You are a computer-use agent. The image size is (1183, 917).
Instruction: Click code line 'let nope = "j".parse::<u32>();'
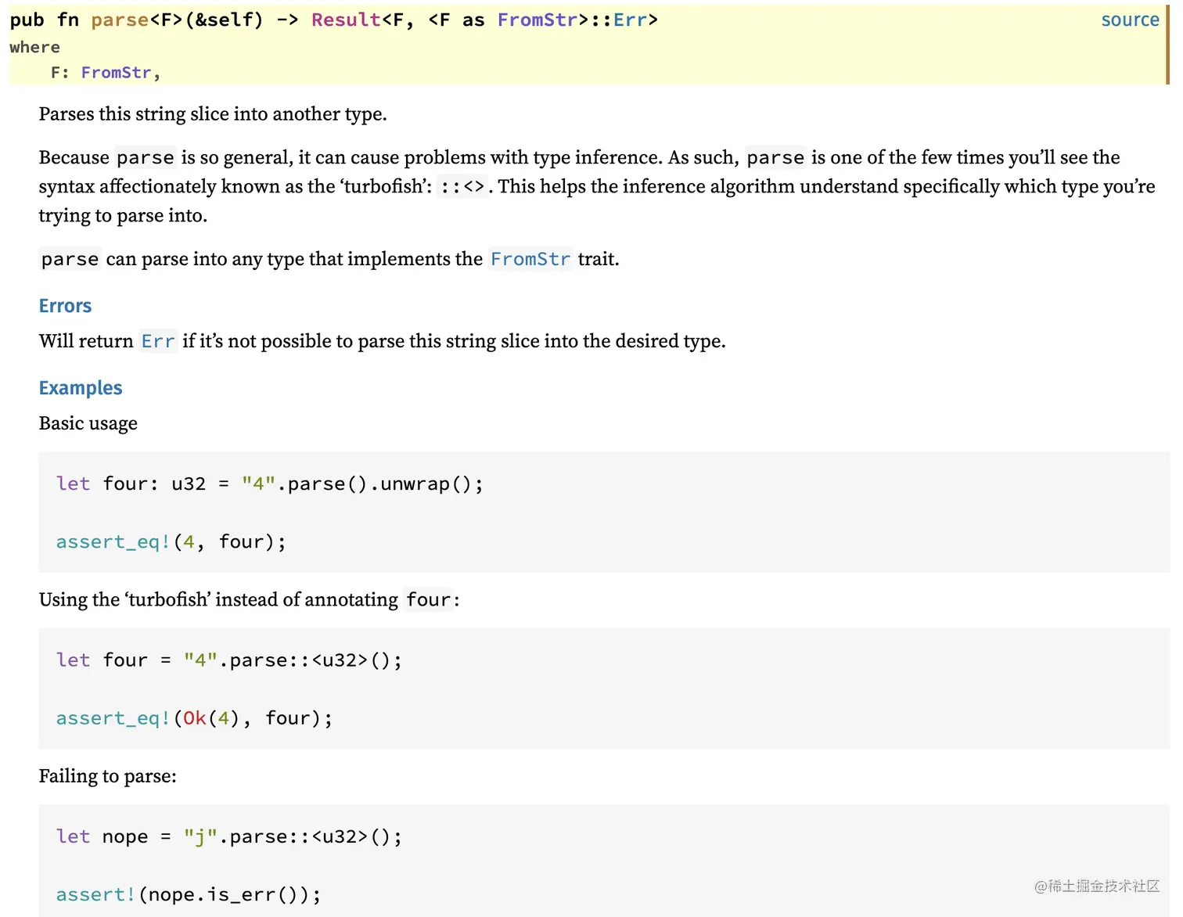pos(229,836)
